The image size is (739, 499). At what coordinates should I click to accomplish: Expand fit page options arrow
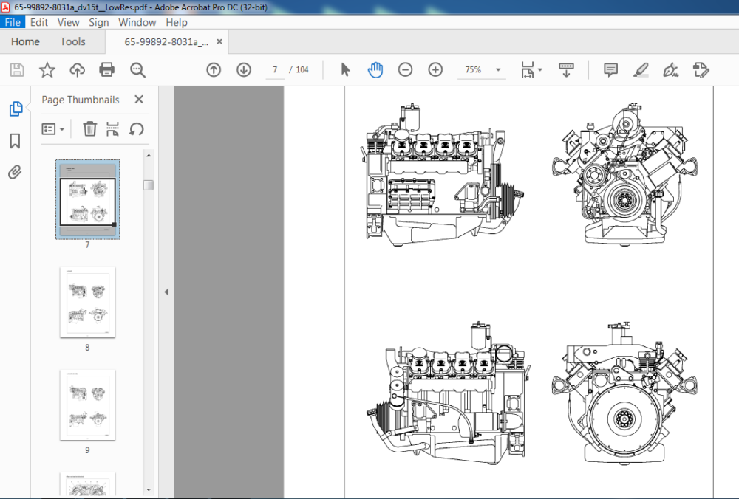click(x=540, y=69)
